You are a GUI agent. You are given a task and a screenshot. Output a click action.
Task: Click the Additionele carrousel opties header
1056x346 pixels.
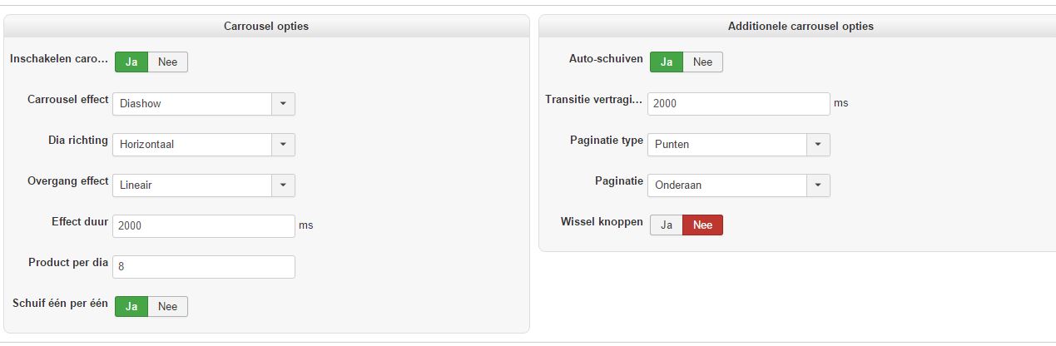point(801,26)
